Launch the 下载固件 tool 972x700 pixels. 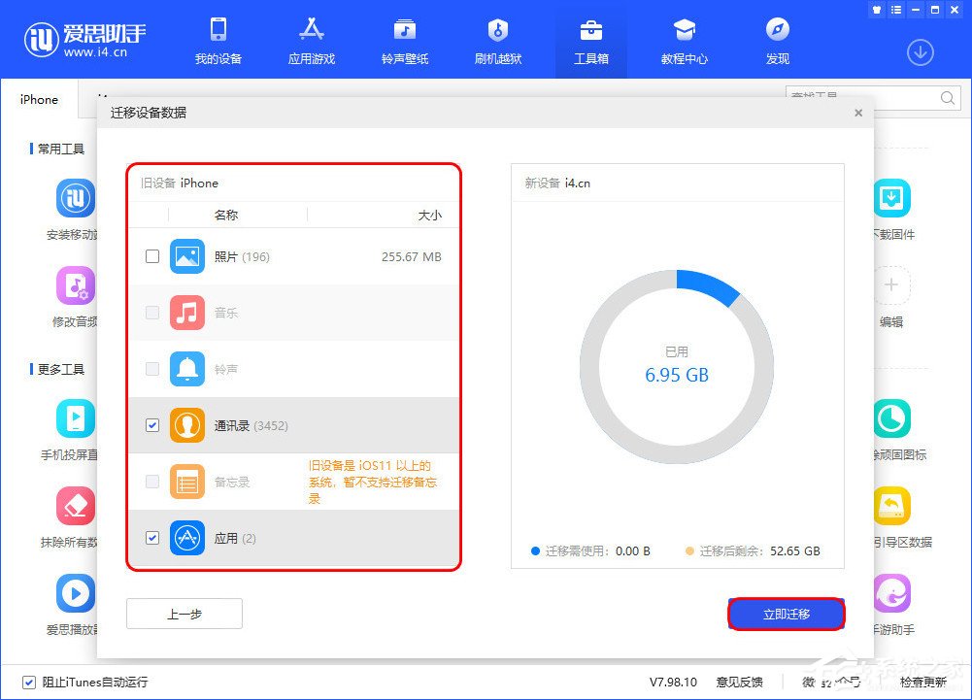click(x=891, y=204)
